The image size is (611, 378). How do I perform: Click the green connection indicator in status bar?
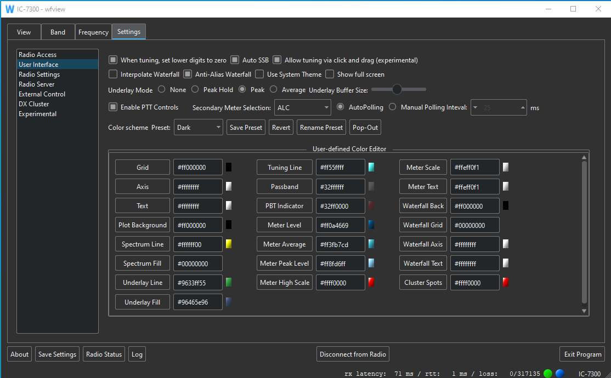(547, 373)
